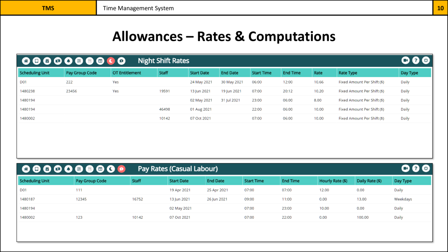Click tablet icon in Pay Rates toolbar

click(x=37, y=168)
